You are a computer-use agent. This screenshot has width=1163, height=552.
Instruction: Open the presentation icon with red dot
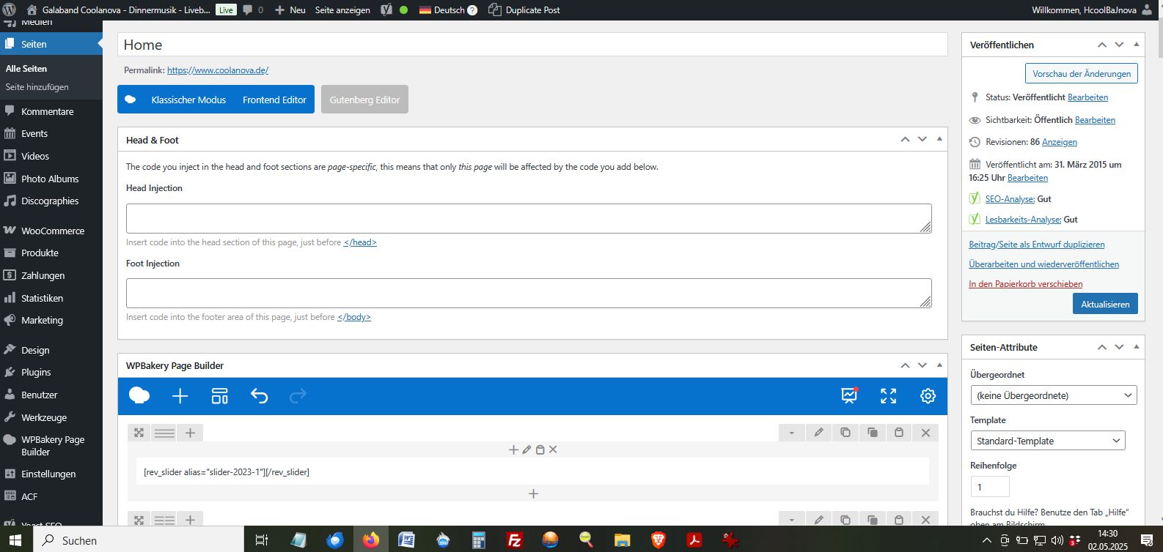(849, 396)
